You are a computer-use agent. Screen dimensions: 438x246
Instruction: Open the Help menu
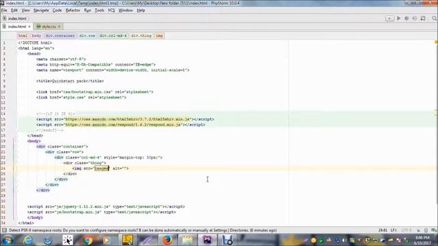coord(141,10)
